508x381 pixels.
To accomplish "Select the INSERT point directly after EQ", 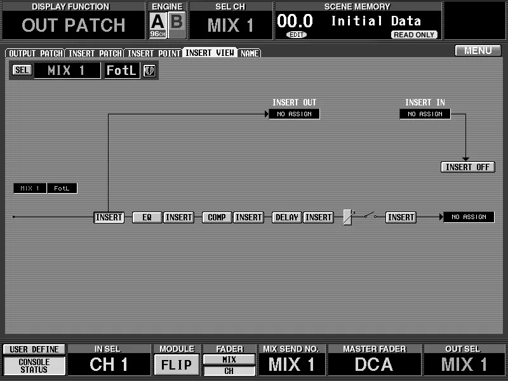I will pyautogui.click(x=179, y=217).
